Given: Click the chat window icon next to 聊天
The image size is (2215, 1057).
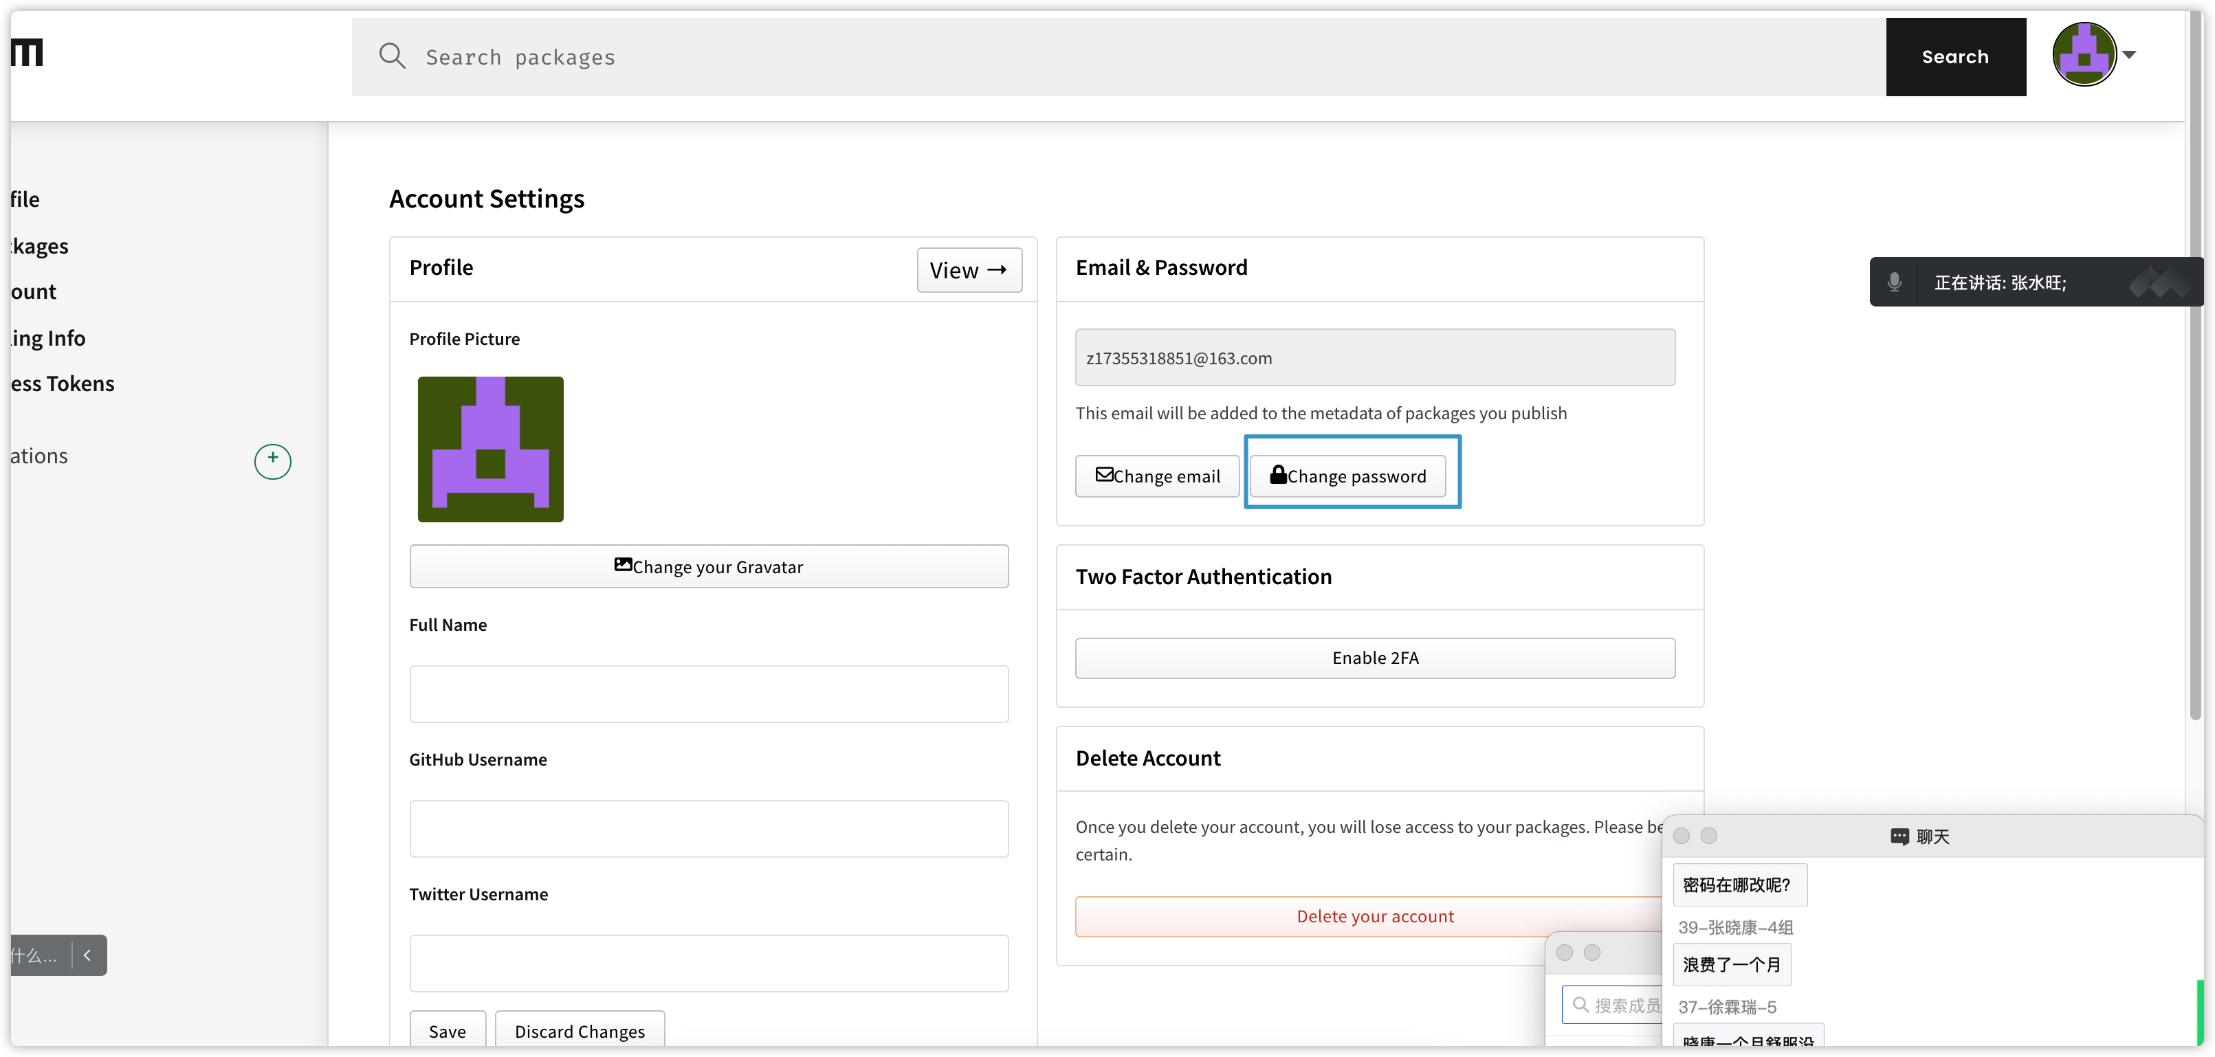Looking at the screenshot, I should coord(1899,836).
